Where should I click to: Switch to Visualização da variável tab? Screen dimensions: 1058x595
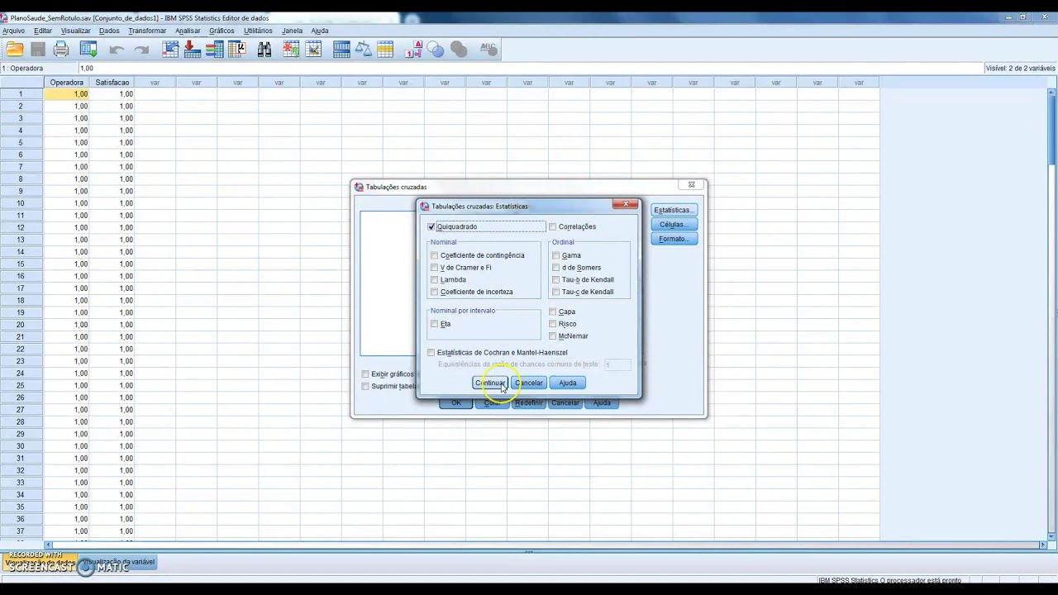118,562
